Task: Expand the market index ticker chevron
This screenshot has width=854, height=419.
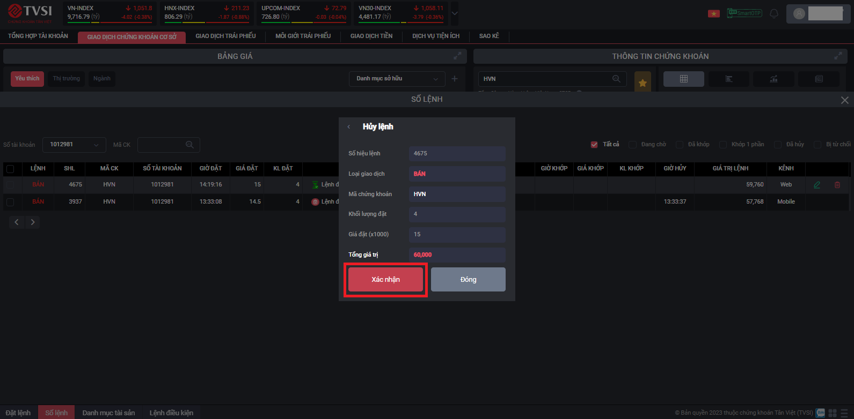Action: tap(455, 13)
